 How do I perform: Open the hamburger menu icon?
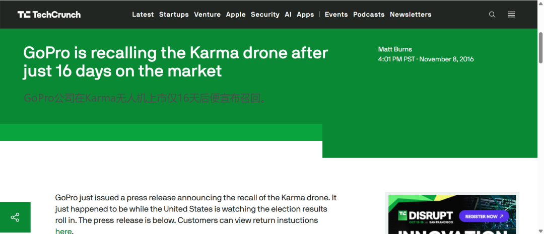pos(511,15)
